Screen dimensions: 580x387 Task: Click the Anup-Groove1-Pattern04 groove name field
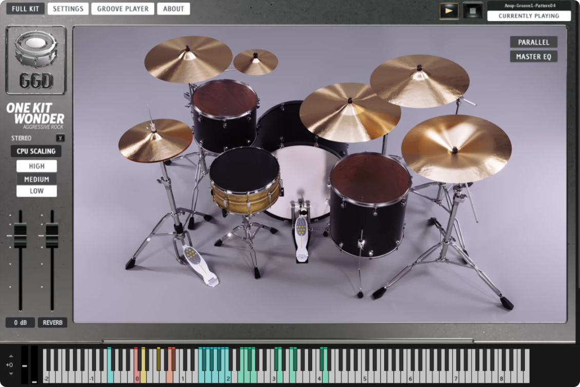point(529,6)
